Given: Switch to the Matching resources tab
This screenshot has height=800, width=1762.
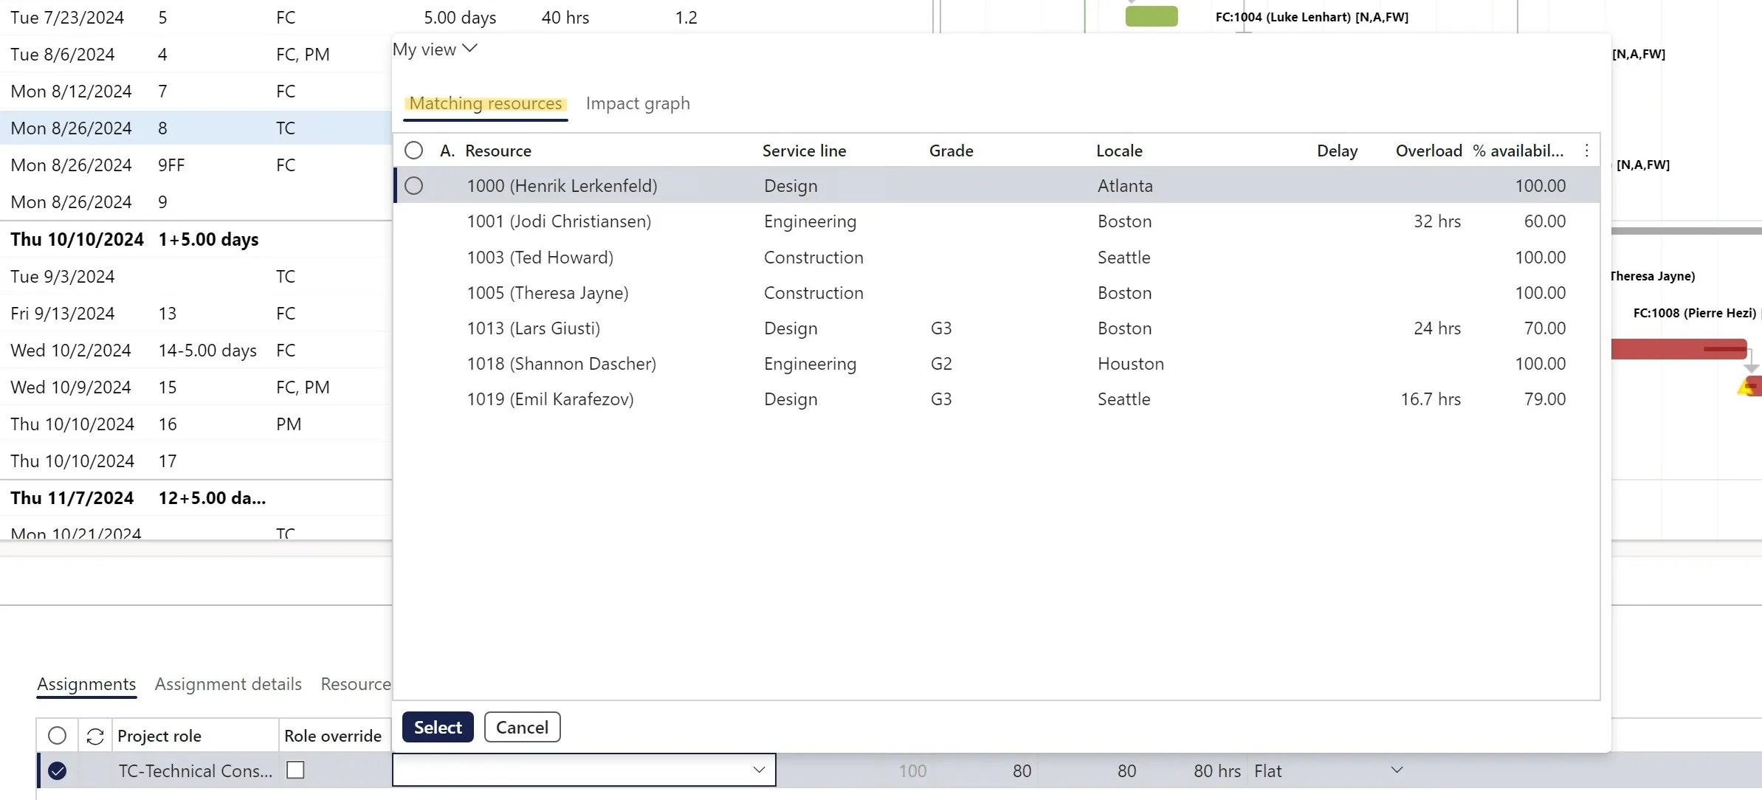Looking at the screenshot, I should [485, 103].
